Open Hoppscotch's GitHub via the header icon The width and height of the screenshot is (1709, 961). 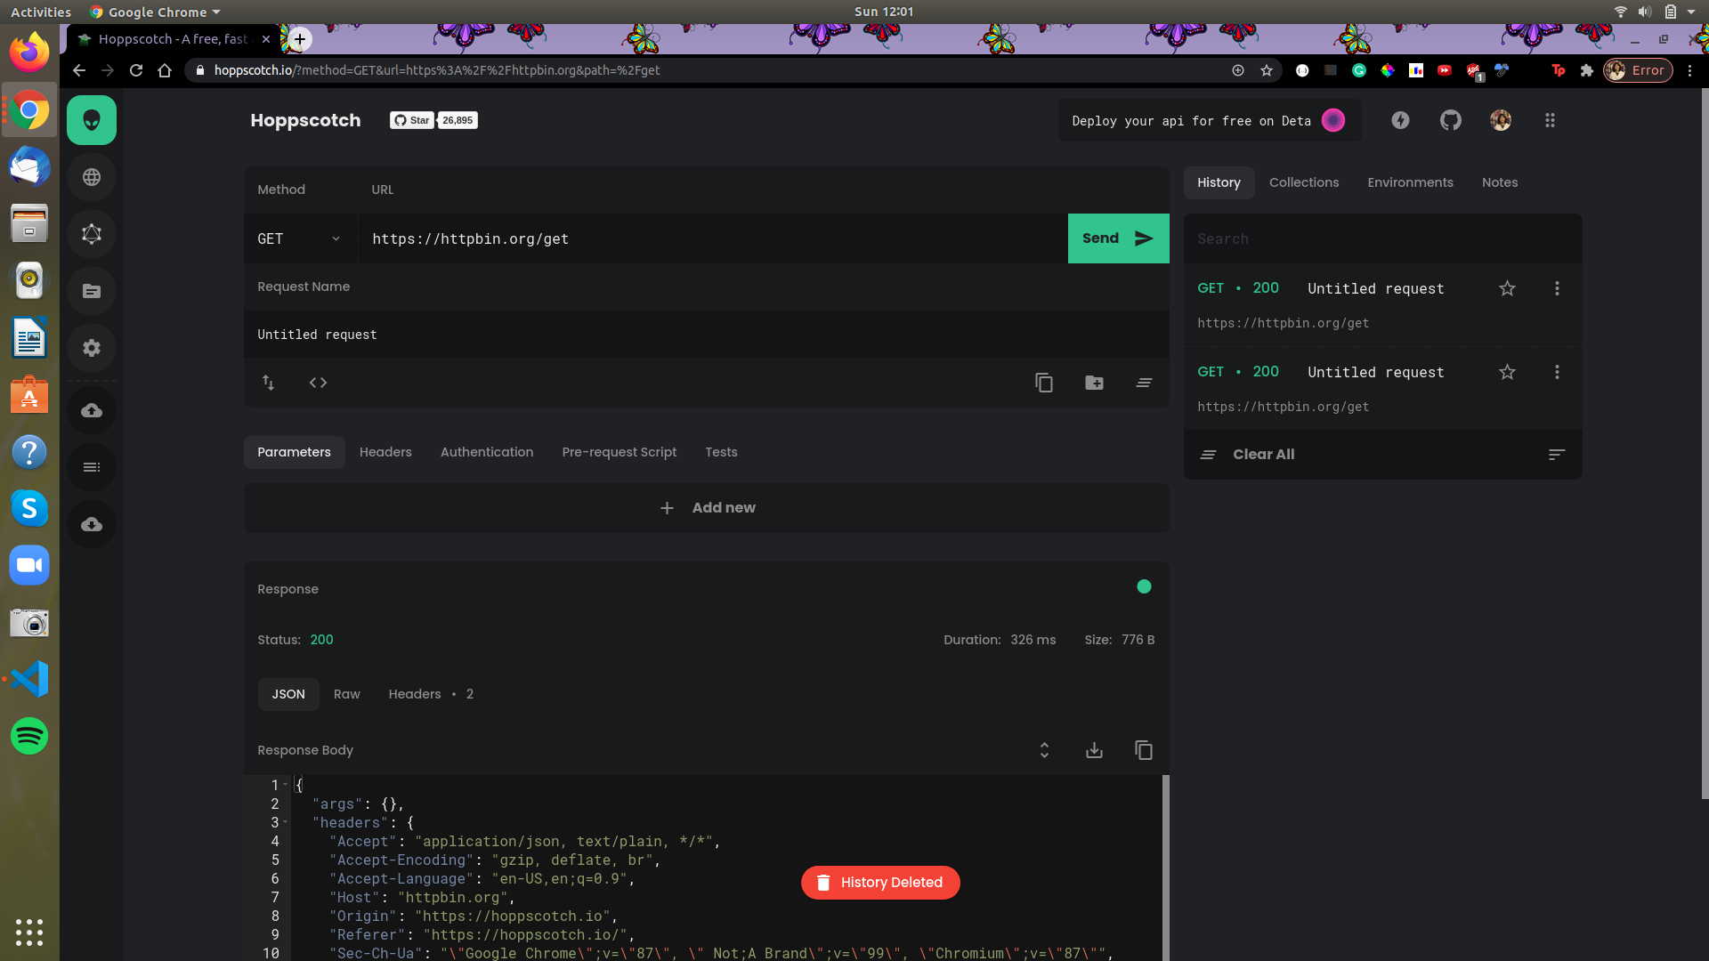pos(1450,120)
